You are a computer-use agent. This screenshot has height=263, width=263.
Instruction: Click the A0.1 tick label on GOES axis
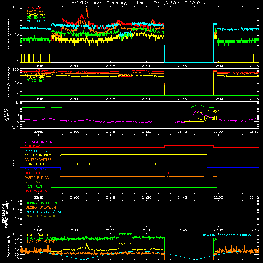point(15,128)
